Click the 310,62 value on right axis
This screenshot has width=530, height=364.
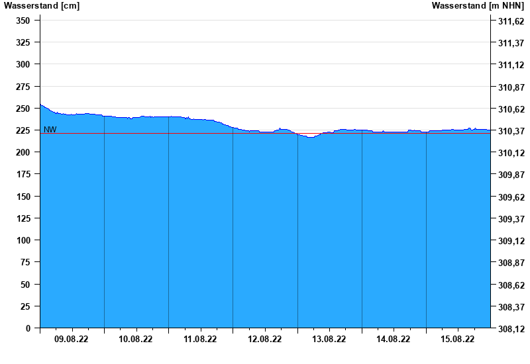coord(511,109)
